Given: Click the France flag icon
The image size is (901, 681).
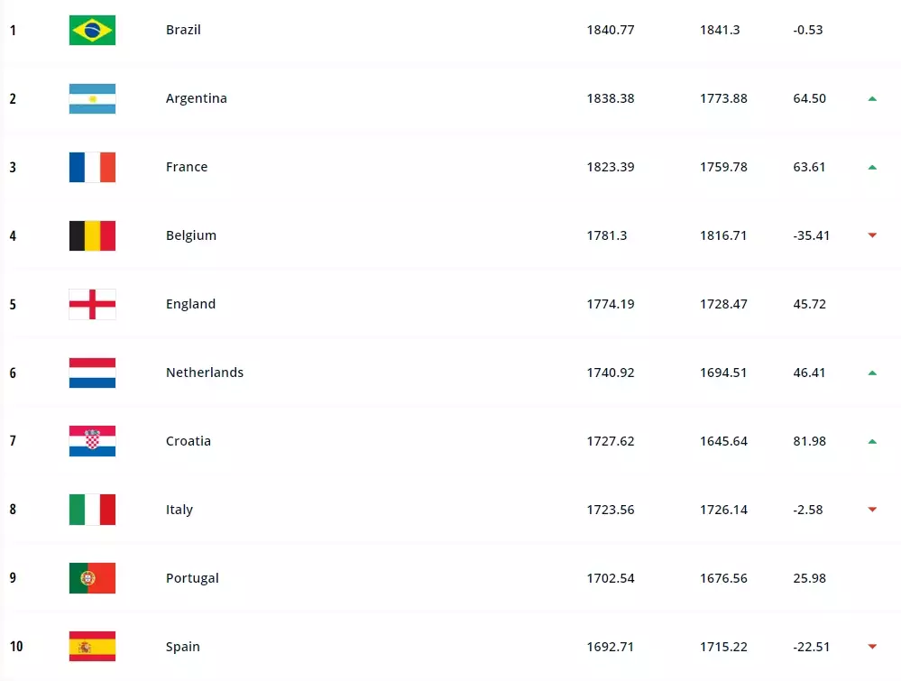Looking at the screenshot, I should click(92, 167).
